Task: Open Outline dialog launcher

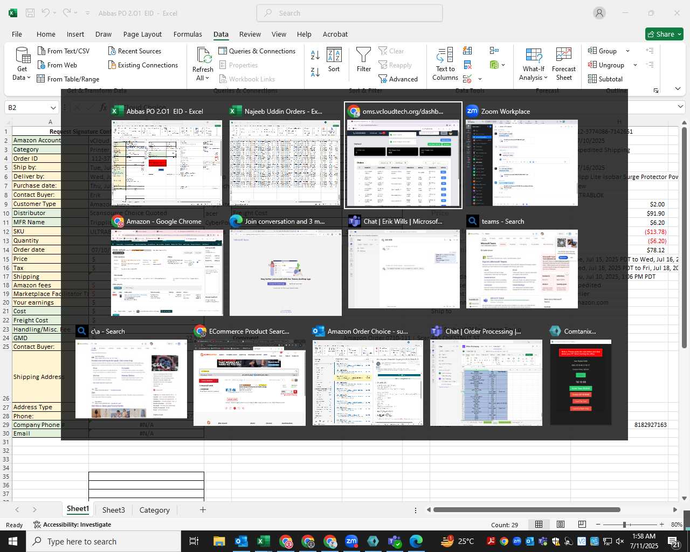Action: 656,91
